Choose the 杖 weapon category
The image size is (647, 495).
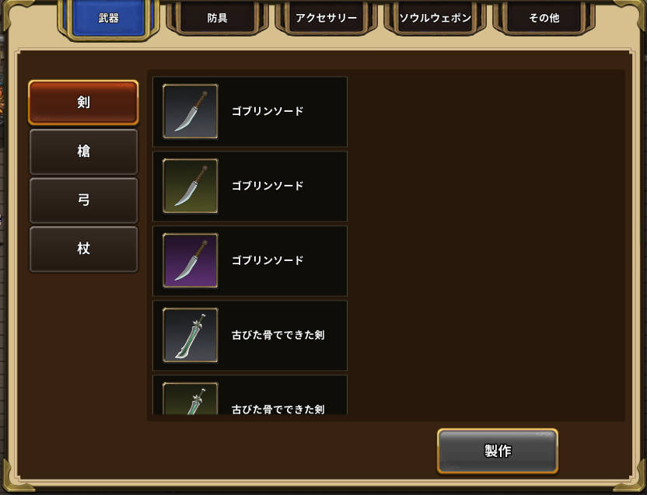(83, 249)
